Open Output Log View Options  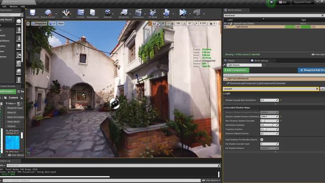point(211,180)
